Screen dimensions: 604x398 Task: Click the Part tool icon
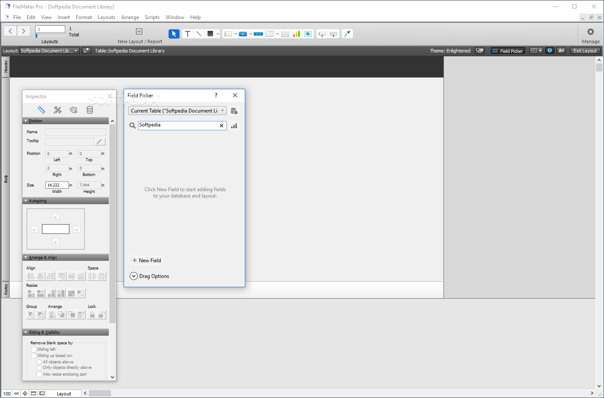pyautogui.click(x=334, y=34)
